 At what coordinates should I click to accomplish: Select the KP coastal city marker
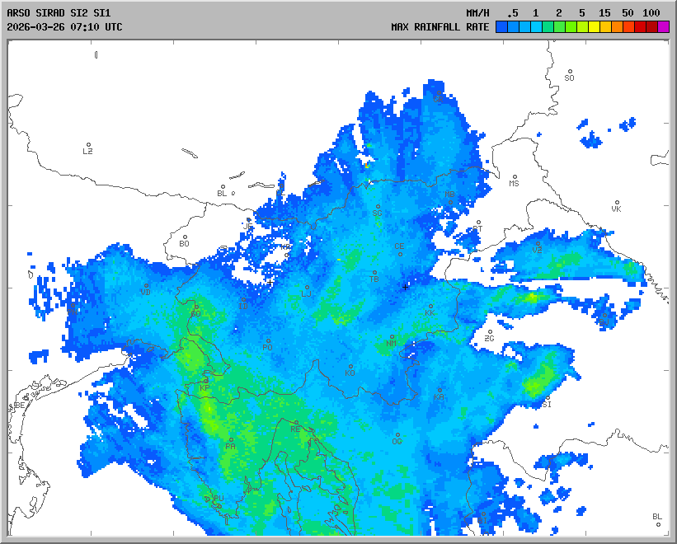(205, 382)
